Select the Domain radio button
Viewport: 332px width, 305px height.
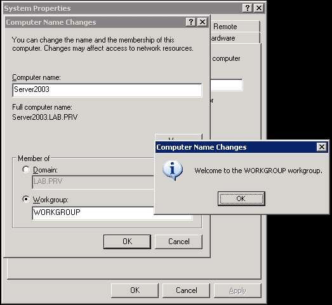click(x=26, y=169)
